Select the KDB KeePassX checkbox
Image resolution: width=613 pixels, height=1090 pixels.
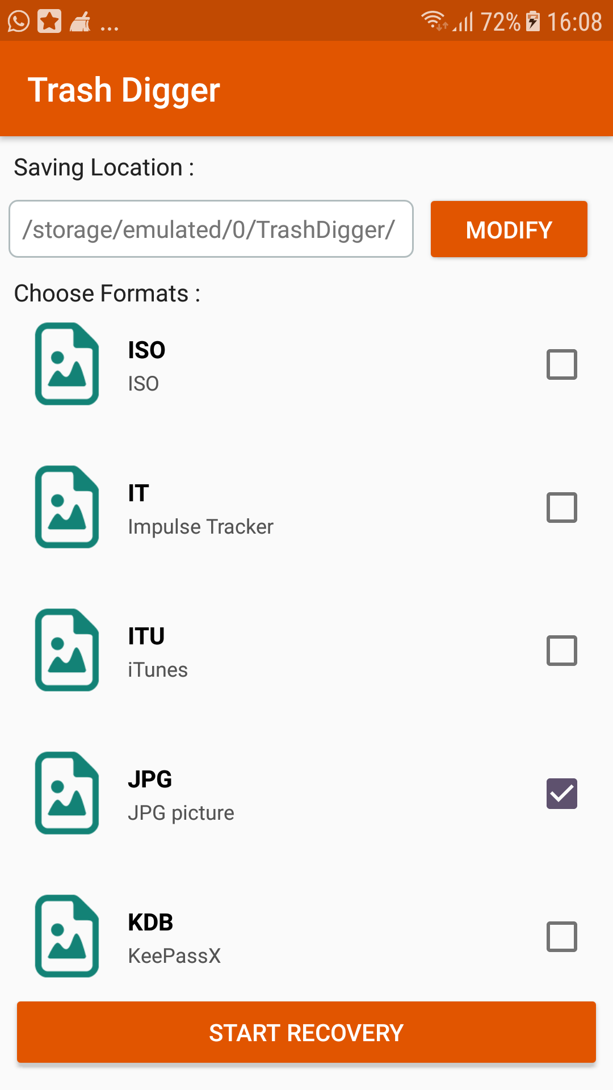tap(562, 937)
